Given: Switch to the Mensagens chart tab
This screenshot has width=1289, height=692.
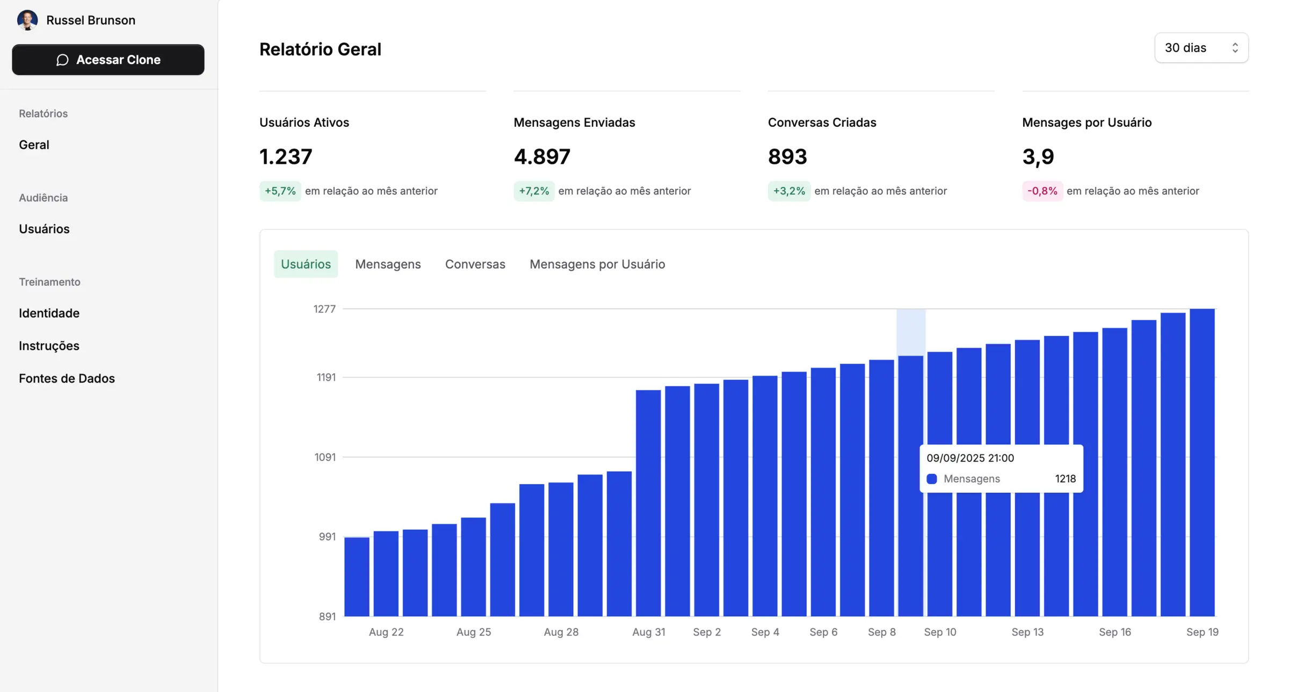Looking at the screenshot, I should pos(388,264).
